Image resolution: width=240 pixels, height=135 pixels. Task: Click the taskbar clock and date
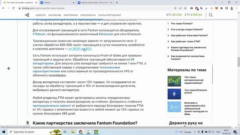click(x=226, y=132)
